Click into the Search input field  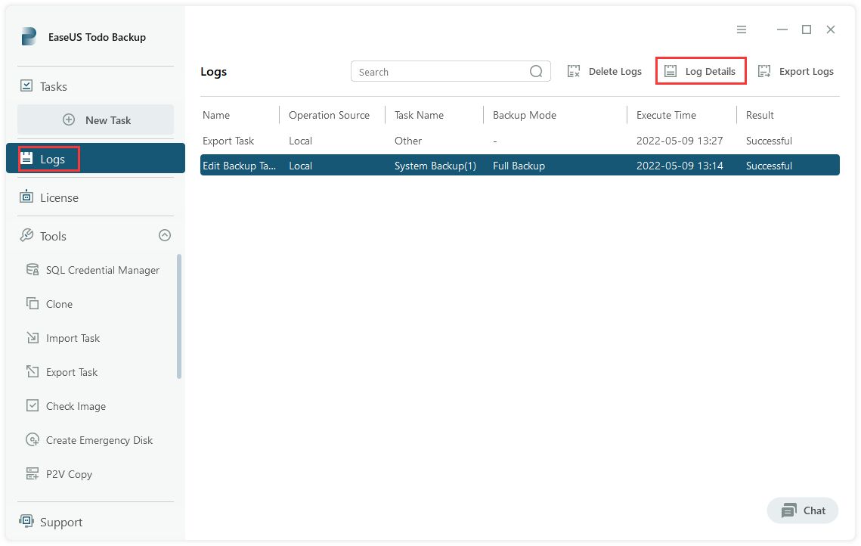point(438,72)
